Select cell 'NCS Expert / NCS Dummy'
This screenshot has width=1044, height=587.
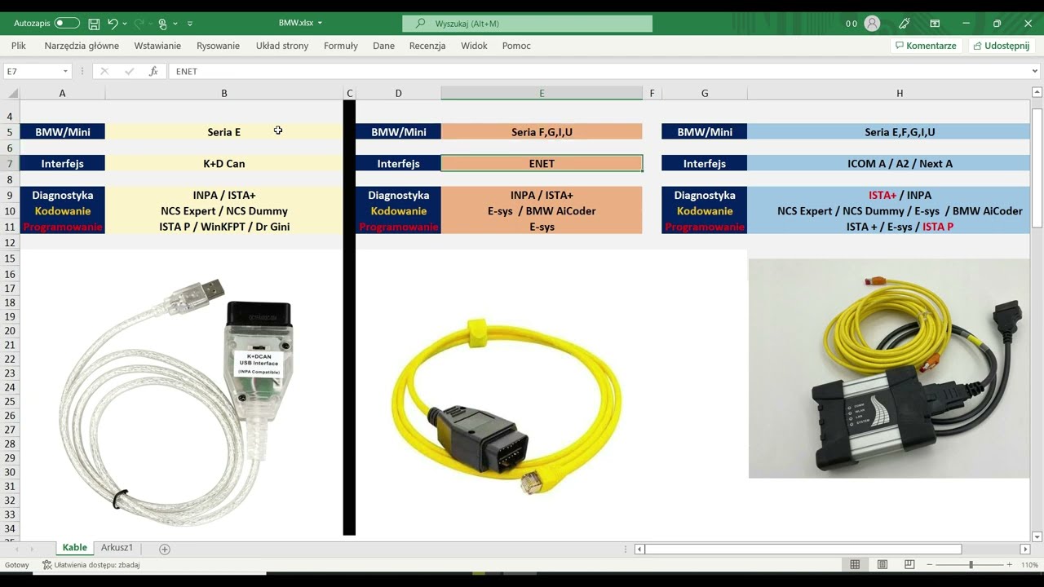point(224,211)
